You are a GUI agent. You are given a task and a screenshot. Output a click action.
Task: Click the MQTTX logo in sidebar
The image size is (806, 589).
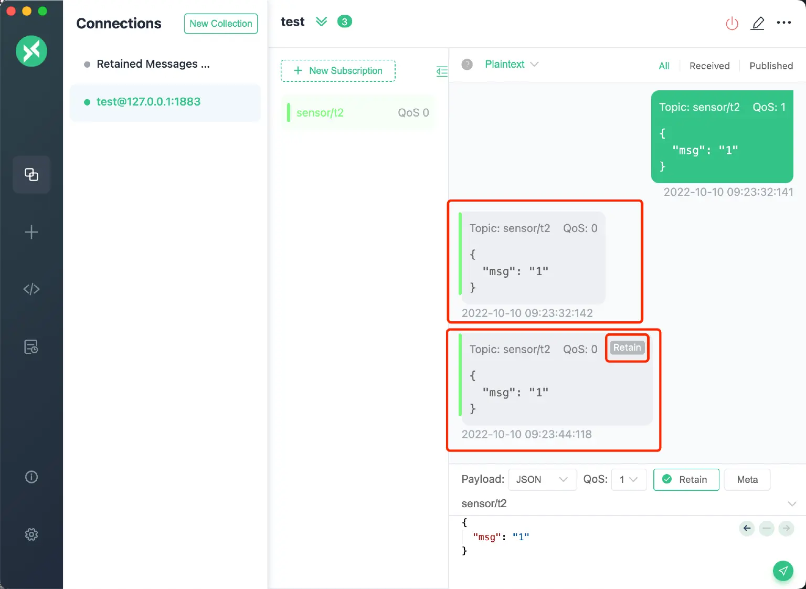pyautogui.click(x=31, y=51)
